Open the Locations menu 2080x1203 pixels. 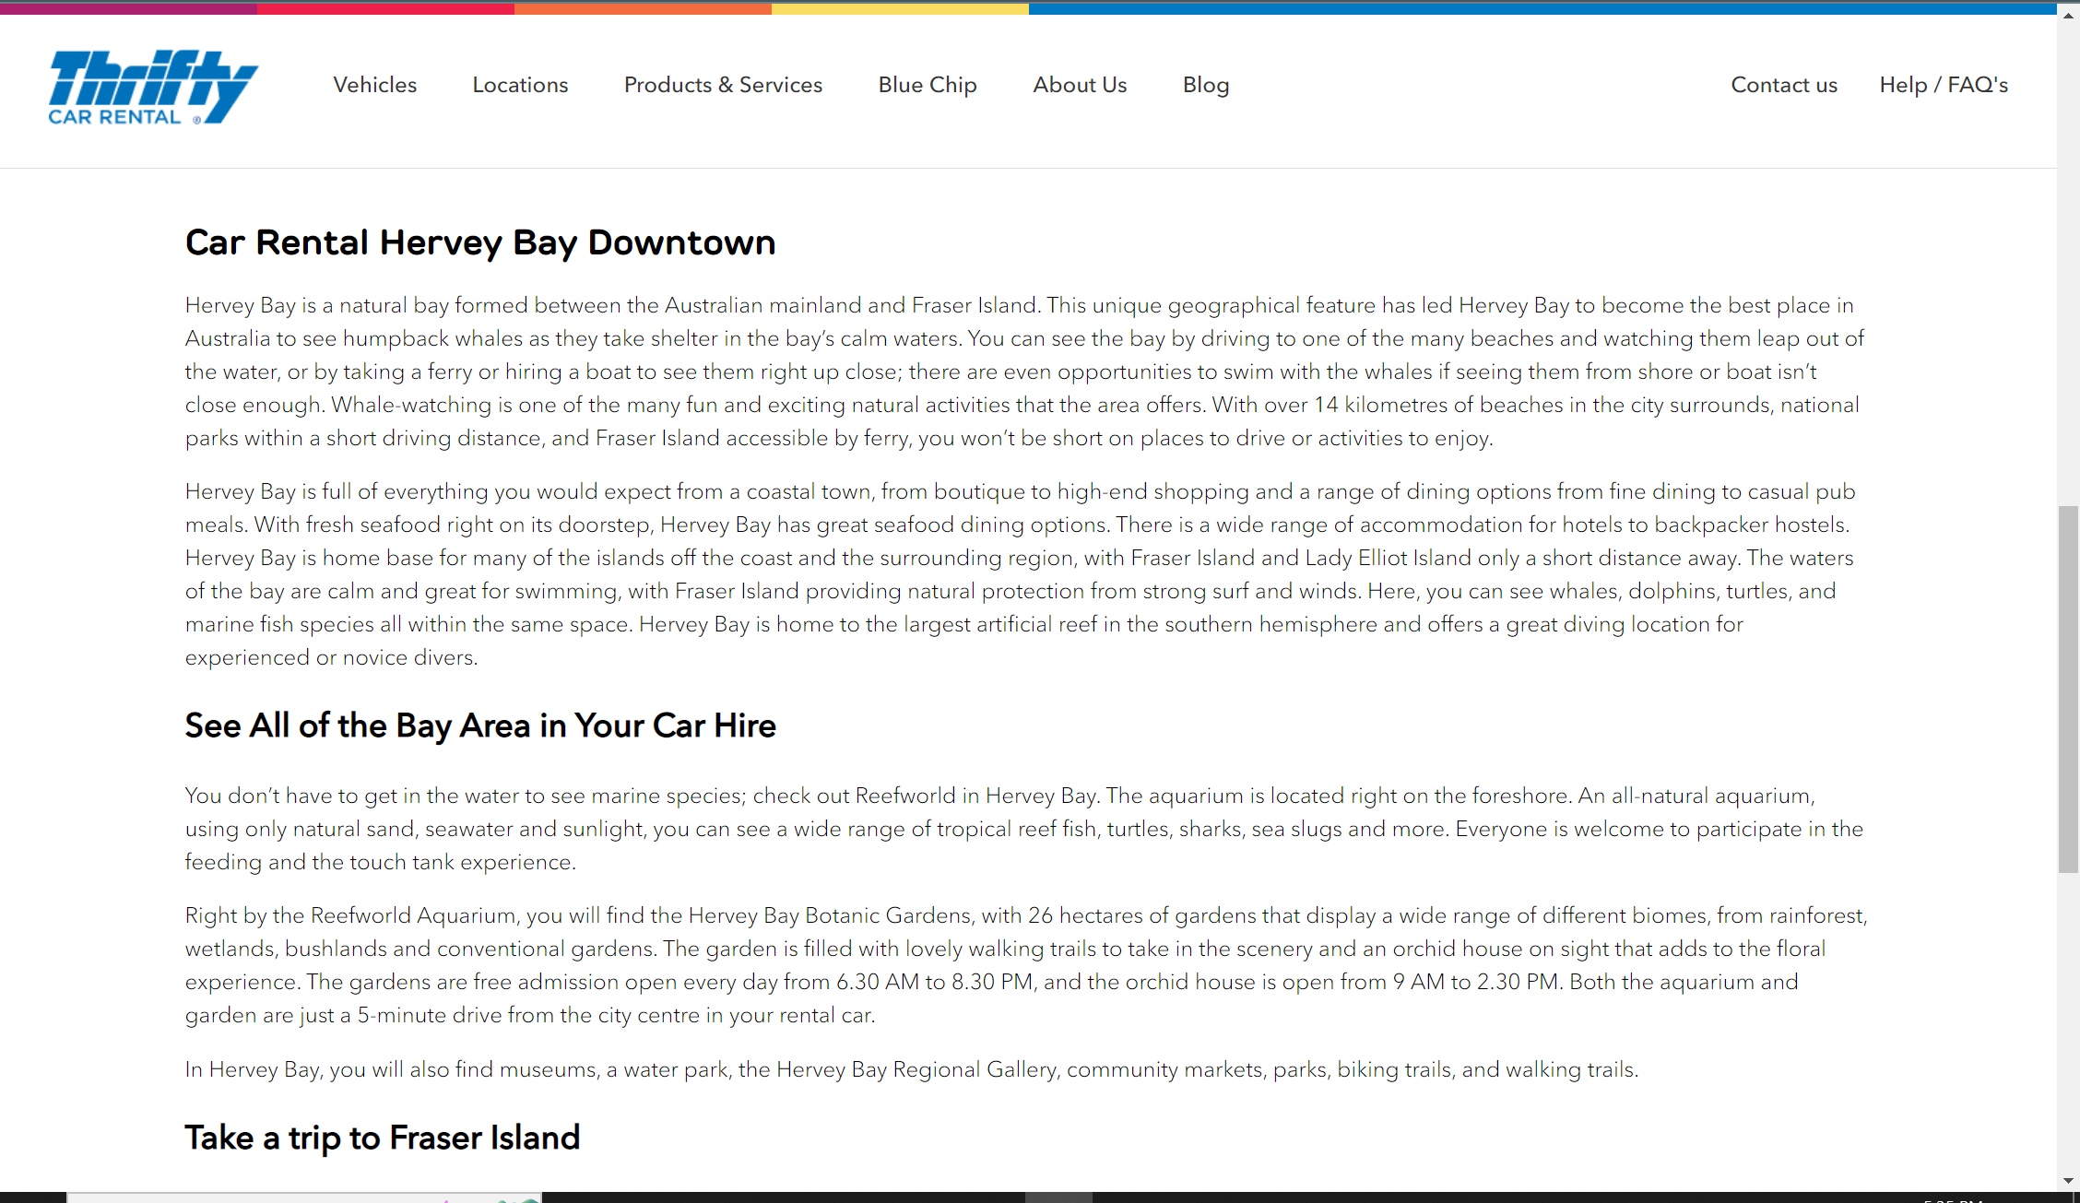[x=520, y=85]
